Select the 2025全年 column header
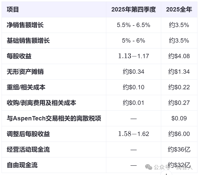 [179, 9]
